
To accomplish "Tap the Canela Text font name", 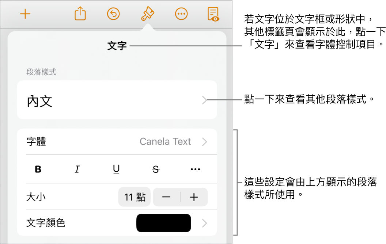I will 165,142.
